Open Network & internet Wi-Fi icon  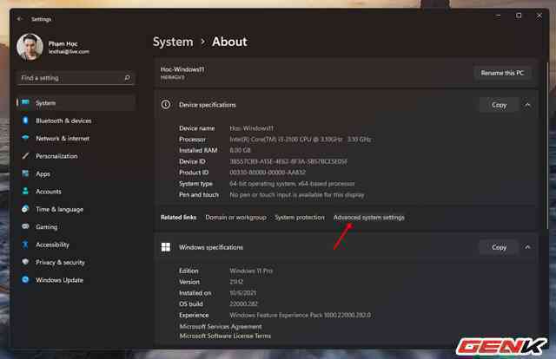coord(25,138)
